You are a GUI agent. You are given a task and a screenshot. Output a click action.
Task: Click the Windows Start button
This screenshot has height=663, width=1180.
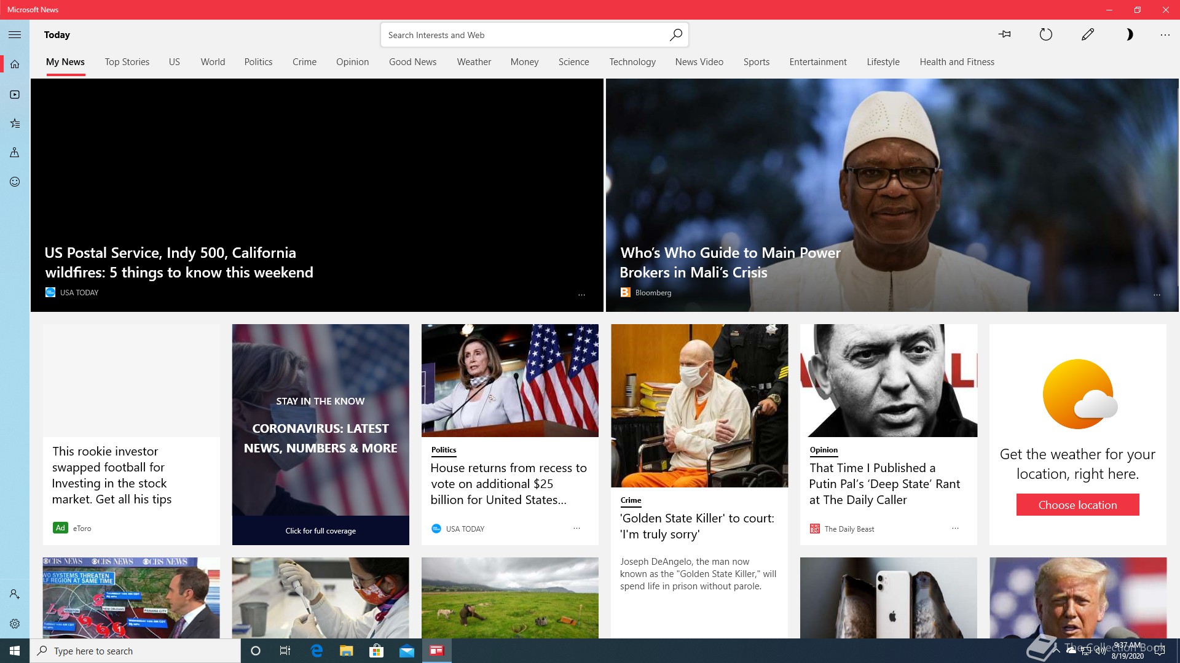tap(15, 651)
